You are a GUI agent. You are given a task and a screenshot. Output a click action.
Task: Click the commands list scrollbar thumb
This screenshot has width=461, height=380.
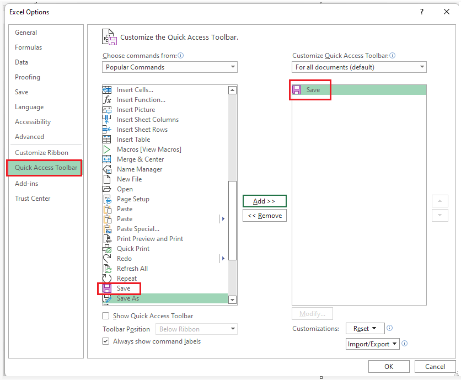[232, 221]
